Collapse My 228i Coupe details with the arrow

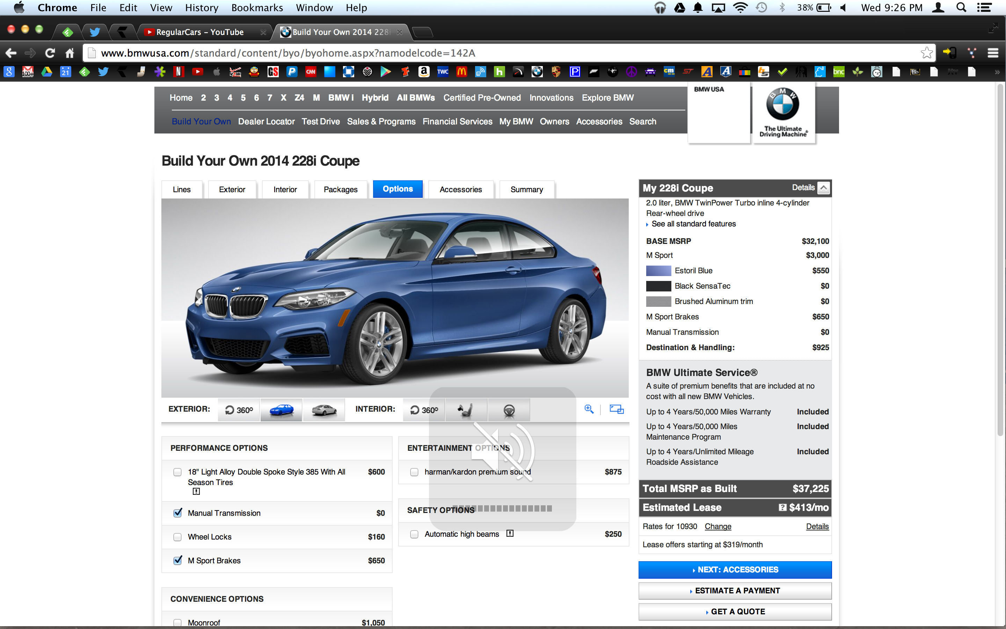824,188
